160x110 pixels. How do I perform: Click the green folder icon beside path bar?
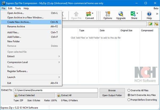(x=150, y=24)
